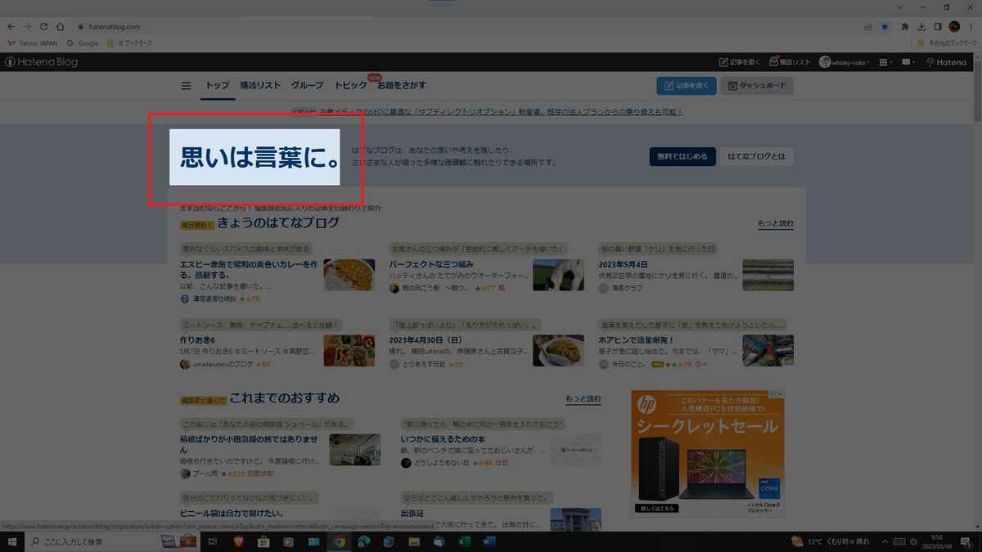Open the field thumbnail of the 2023年5月4日 article
Screen dimensions: 982x552
[x=768, y=275]
